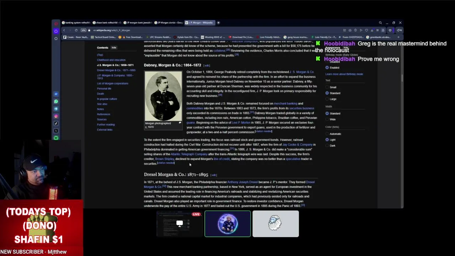Select the Light color option
The image size is (455, 256).
click(327, 140)
